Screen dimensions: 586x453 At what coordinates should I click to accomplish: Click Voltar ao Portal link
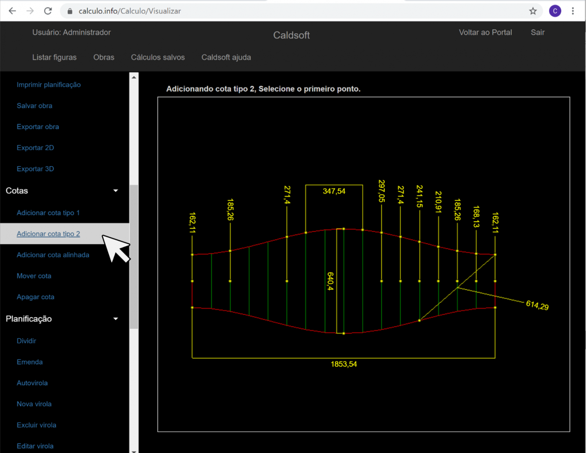pos(485,32)
